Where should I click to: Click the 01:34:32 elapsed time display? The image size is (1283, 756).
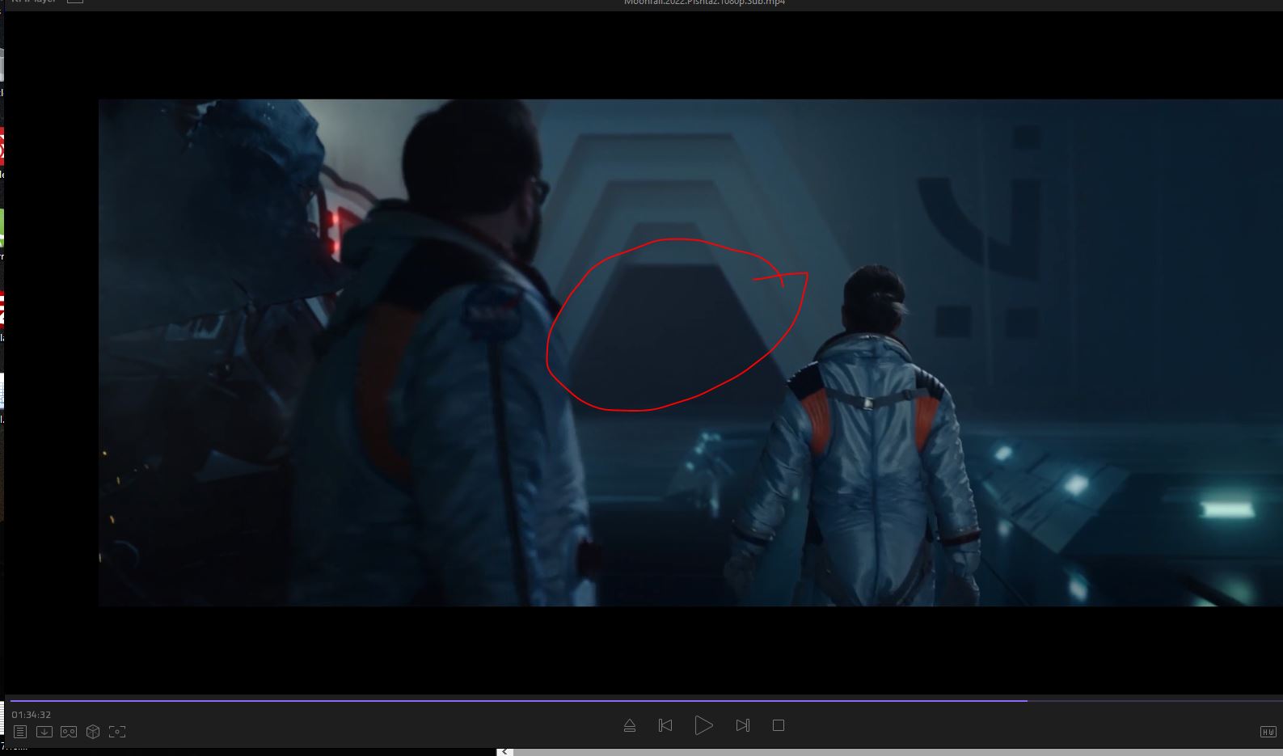32,715
